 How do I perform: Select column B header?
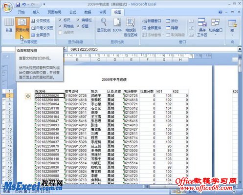pyautogui.click(x=77, y=59)
